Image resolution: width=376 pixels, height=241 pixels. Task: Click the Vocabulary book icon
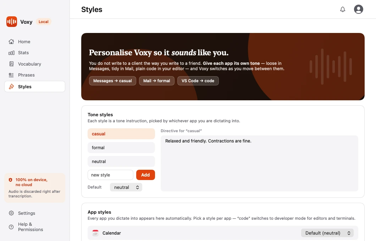11,64
